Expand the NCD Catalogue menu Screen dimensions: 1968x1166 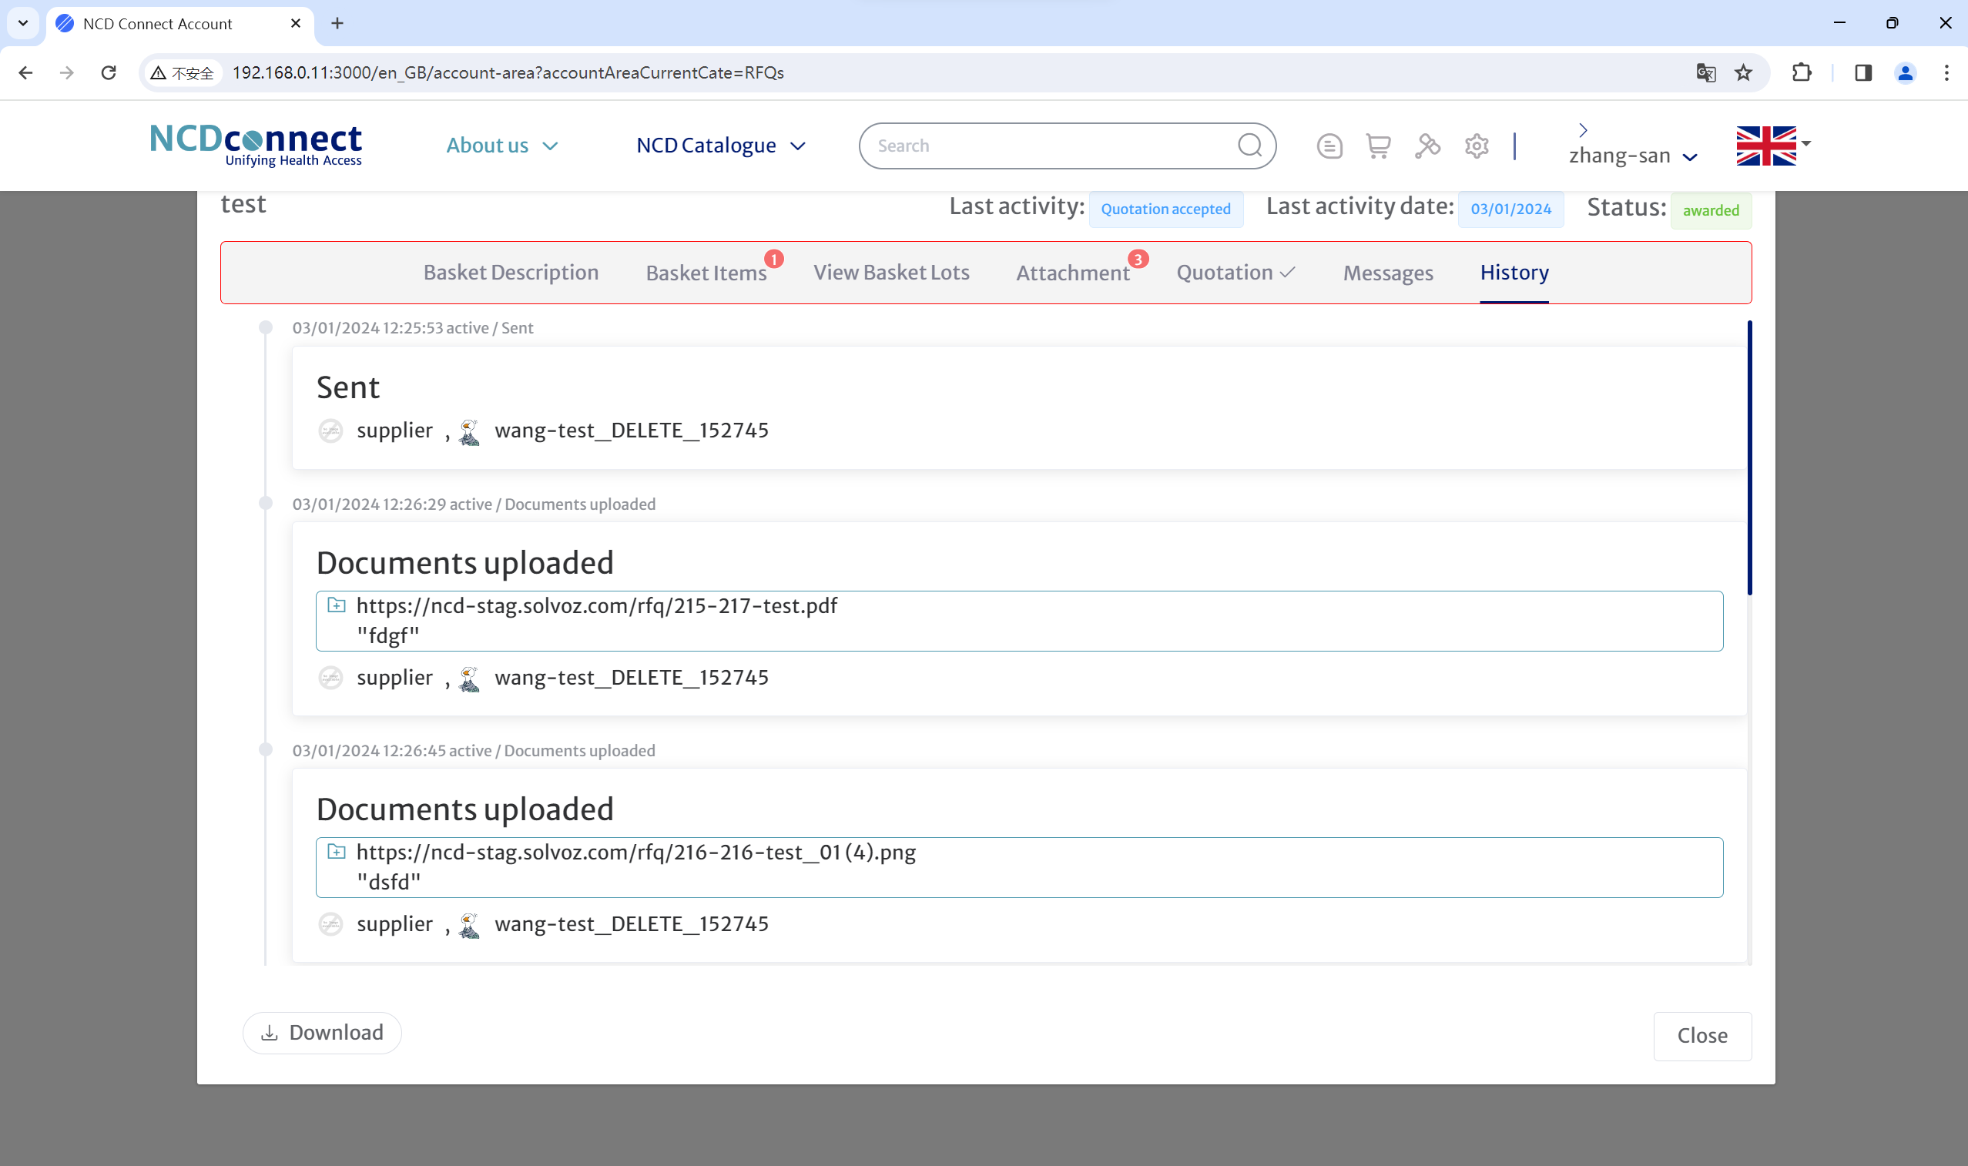[x=720, y=146]
